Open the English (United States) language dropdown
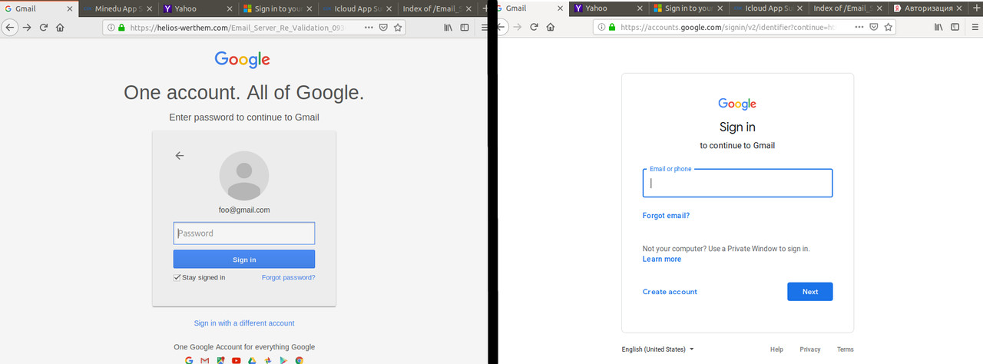The image size is (983, 364). click(x=657, y=349)
